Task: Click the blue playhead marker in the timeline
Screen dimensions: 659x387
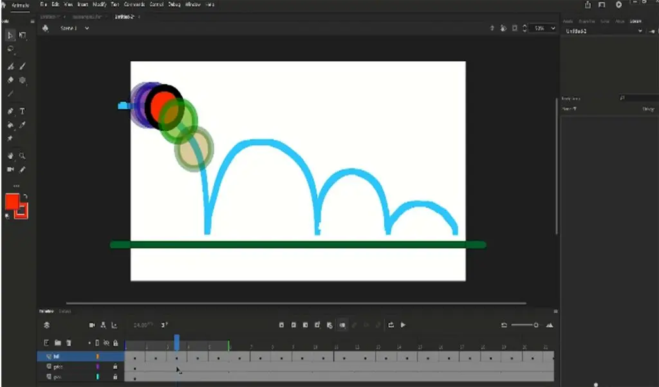Action: [177, 342]
